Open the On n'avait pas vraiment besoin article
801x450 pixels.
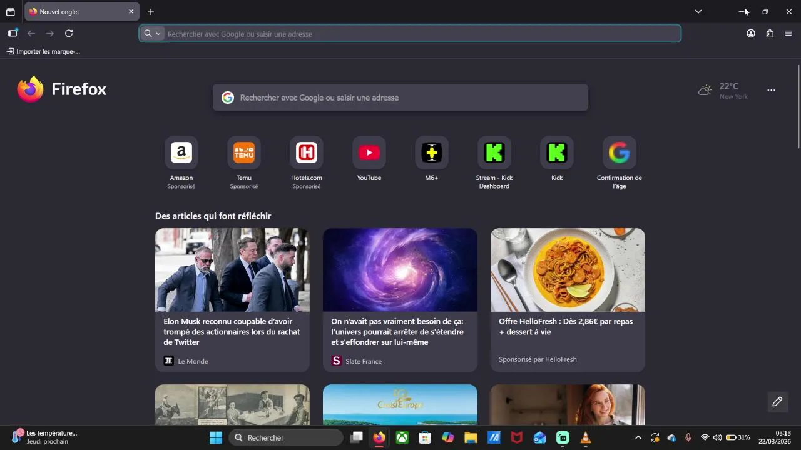coord(397,332)
